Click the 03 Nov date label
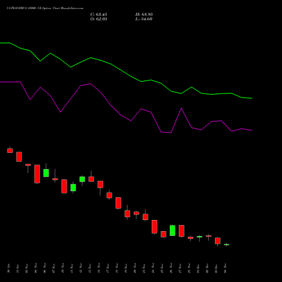The width and height of the screenshot is (282, 282). [x=27, y=268]
